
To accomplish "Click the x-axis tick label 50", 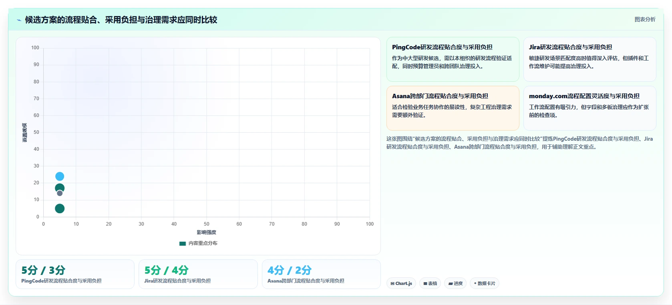I will (206, 224).
